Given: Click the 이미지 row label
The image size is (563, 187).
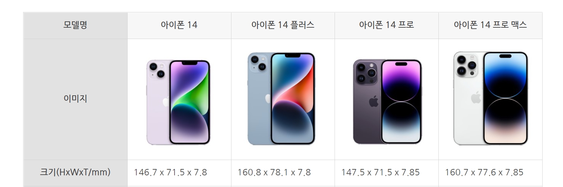Looking at the screenshot, I should (x=75, y=99).
